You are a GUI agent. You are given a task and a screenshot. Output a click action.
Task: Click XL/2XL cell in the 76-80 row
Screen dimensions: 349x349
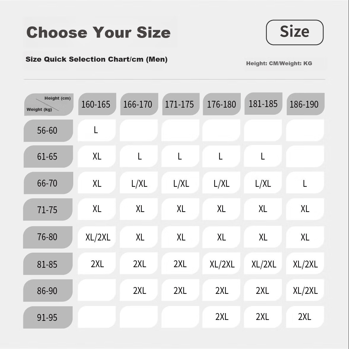97,237
